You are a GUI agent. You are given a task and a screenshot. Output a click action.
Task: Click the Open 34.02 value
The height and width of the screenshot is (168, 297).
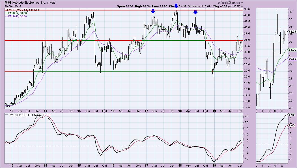125,6
